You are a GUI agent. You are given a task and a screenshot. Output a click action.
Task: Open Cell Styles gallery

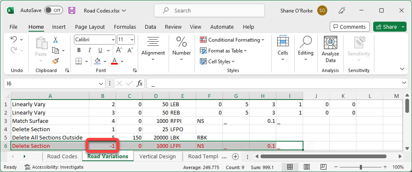point(217,62)
